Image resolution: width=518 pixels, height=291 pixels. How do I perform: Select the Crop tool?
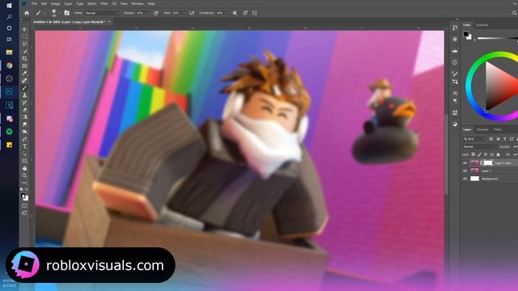pyautogui.click(x=24, y=58)
